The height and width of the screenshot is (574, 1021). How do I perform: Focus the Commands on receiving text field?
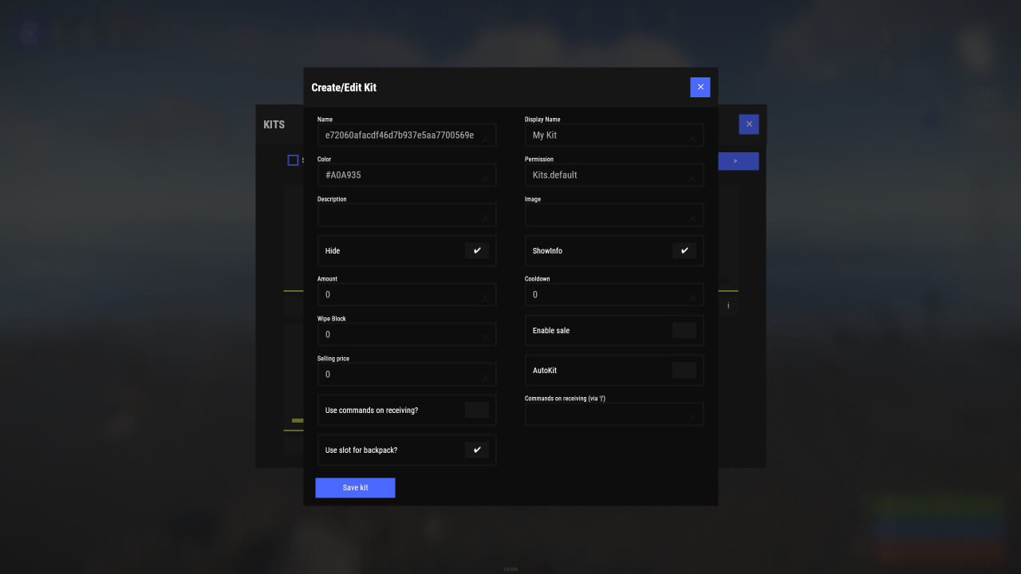point(606,415)
